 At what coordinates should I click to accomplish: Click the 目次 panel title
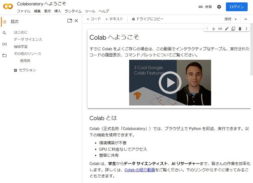point(15,21)
